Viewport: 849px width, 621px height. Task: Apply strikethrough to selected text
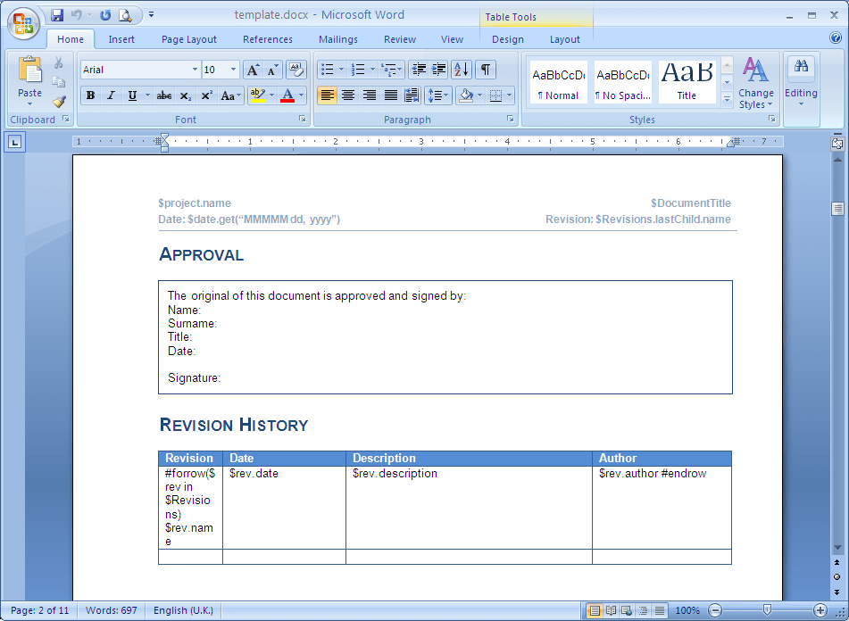tap(165, 95)
